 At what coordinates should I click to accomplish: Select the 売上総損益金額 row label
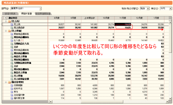(21, 79)
